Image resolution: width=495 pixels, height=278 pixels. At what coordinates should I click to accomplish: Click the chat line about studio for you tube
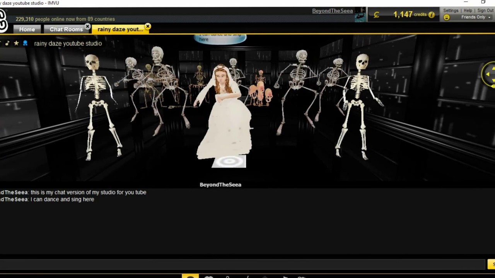coord(73,192)
